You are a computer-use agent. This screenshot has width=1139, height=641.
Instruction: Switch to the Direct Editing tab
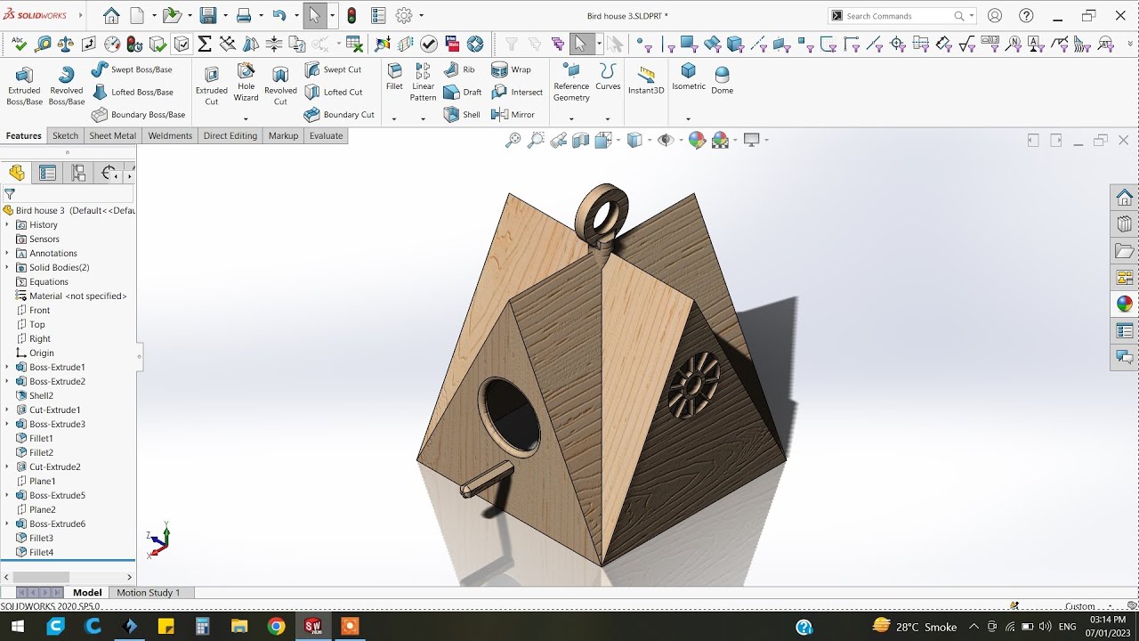tap(230, 136)
